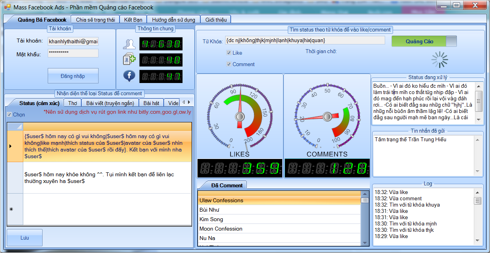Click the app icon in title bar

pos(7,7)
